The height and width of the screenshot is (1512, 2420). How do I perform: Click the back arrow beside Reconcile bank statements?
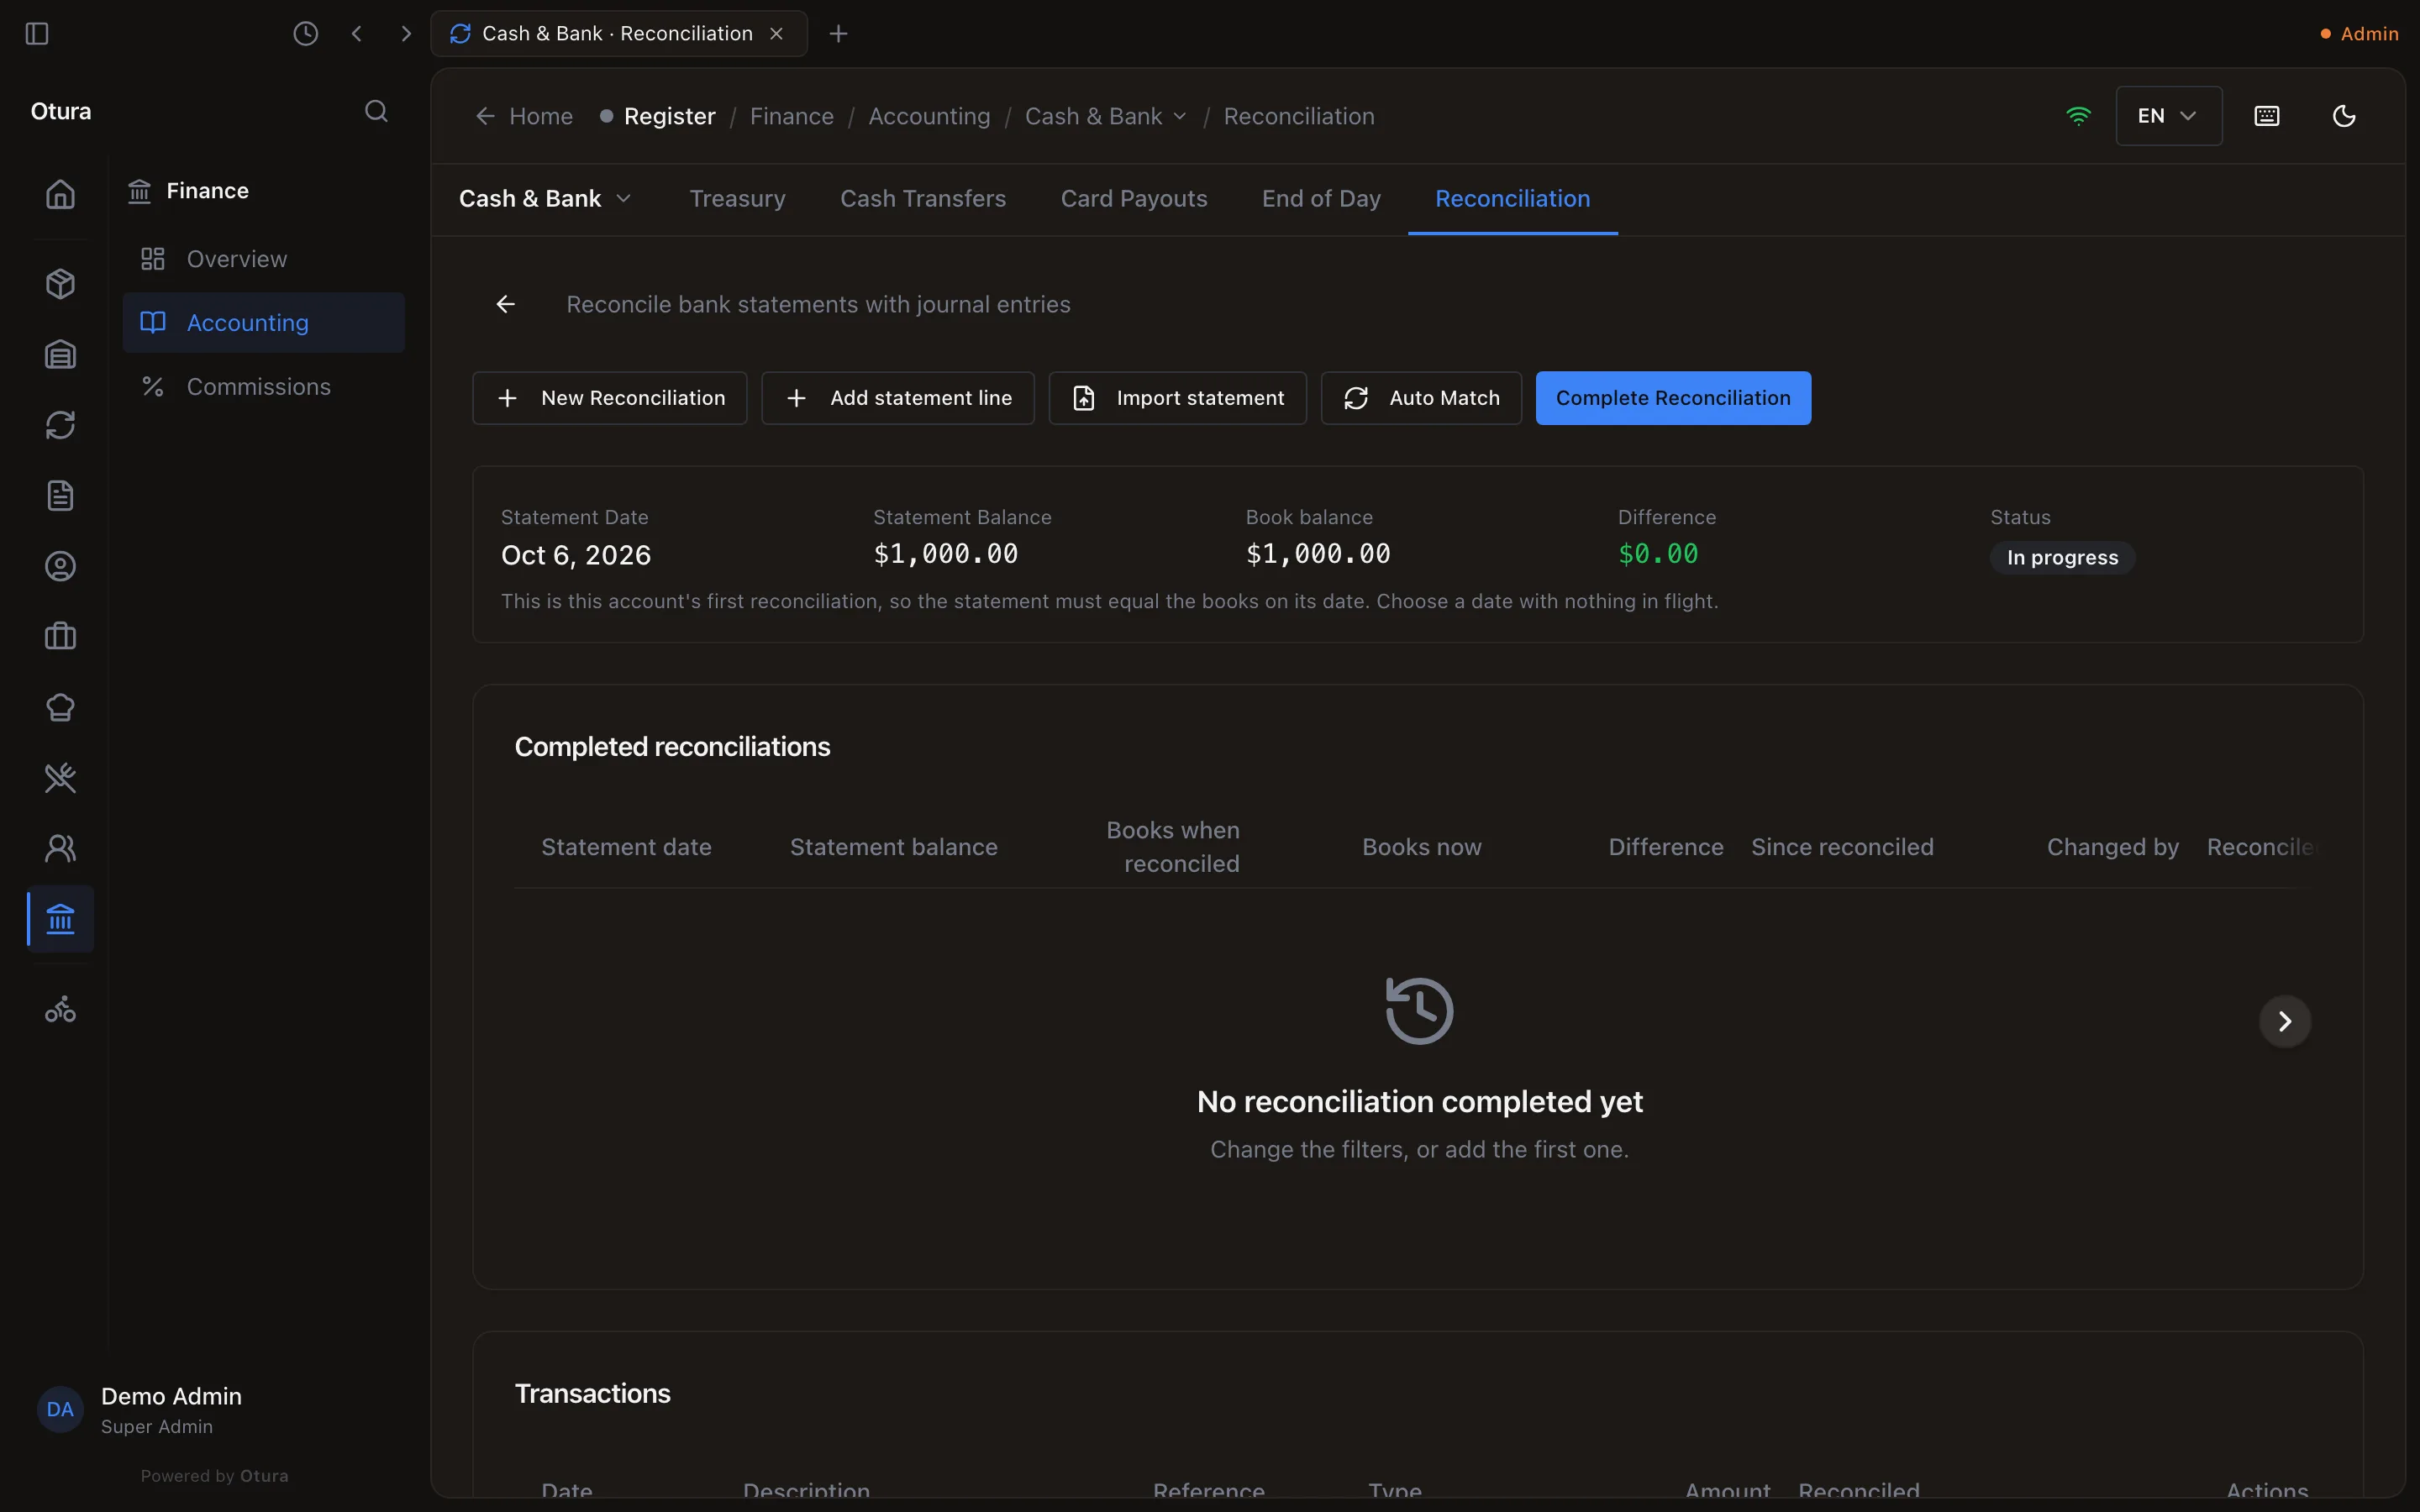(506, 304)
